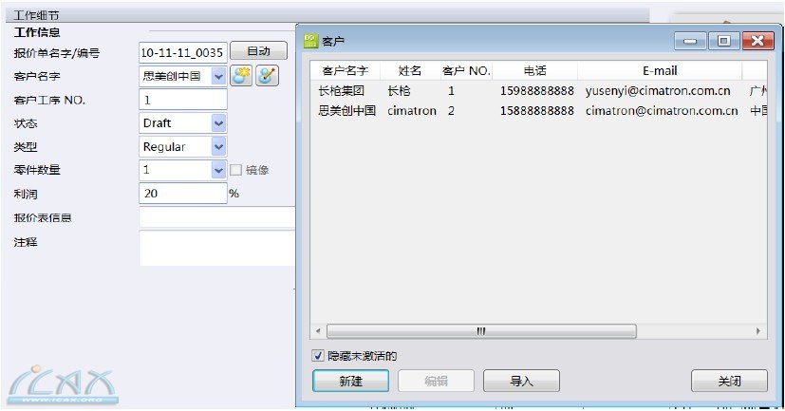The image size is (785, 411).
Task: Click the 报价单名字/编号 input field
Action: pos(183,52)
